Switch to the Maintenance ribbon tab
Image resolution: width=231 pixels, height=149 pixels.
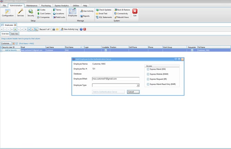32,6
